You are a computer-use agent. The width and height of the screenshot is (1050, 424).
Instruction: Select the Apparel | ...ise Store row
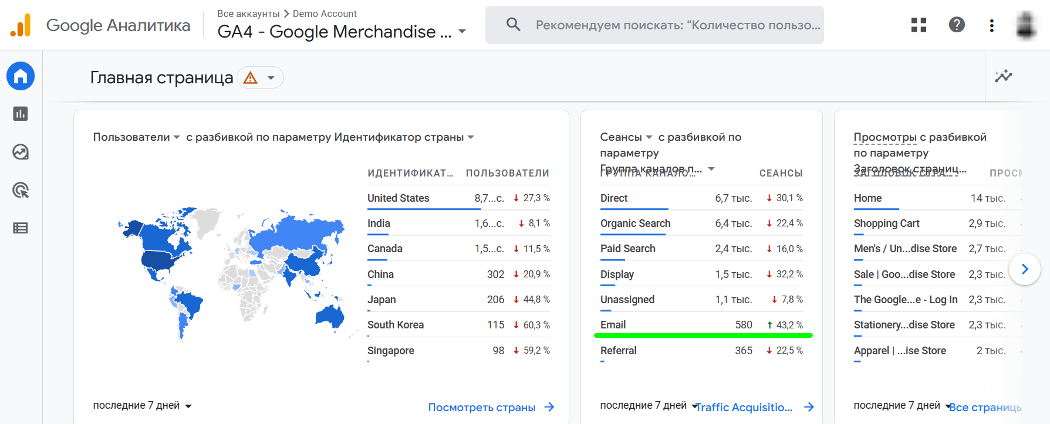coord(937,351)
